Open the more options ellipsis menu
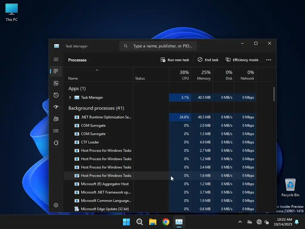 coord(269,60)
